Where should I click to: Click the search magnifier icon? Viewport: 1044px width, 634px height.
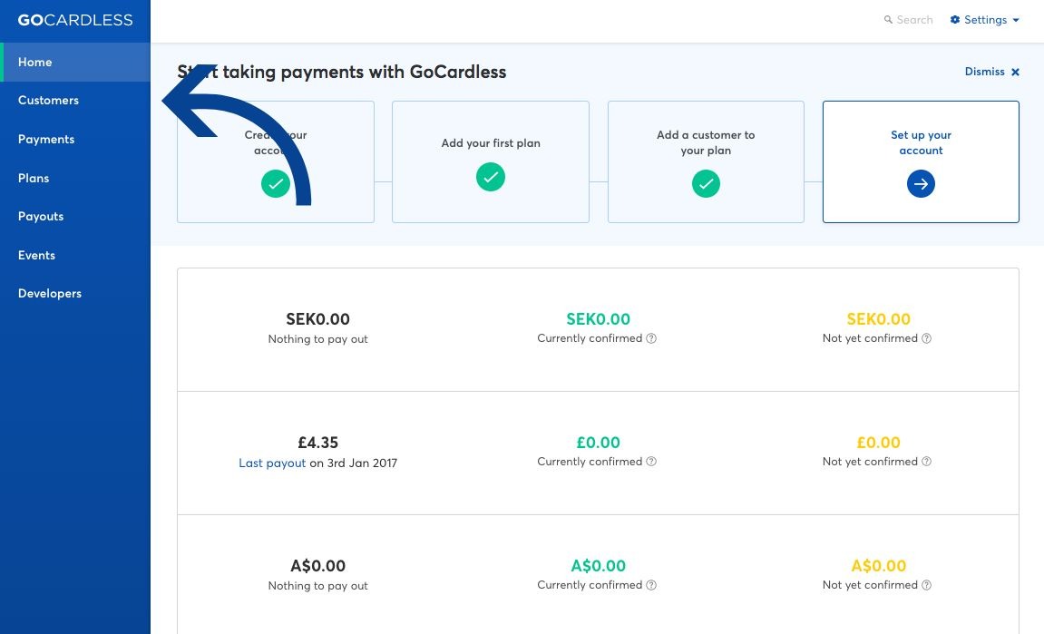tap(888, 20)
